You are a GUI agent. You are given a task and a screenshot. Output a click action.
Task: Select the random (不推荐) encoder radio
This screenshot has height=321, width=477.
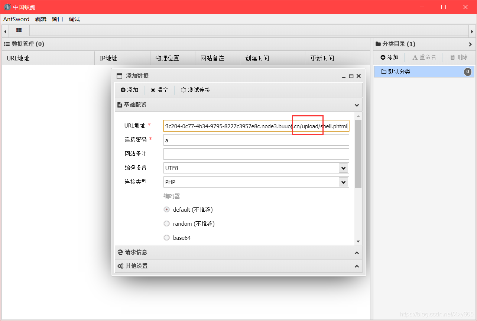(167, 224)
